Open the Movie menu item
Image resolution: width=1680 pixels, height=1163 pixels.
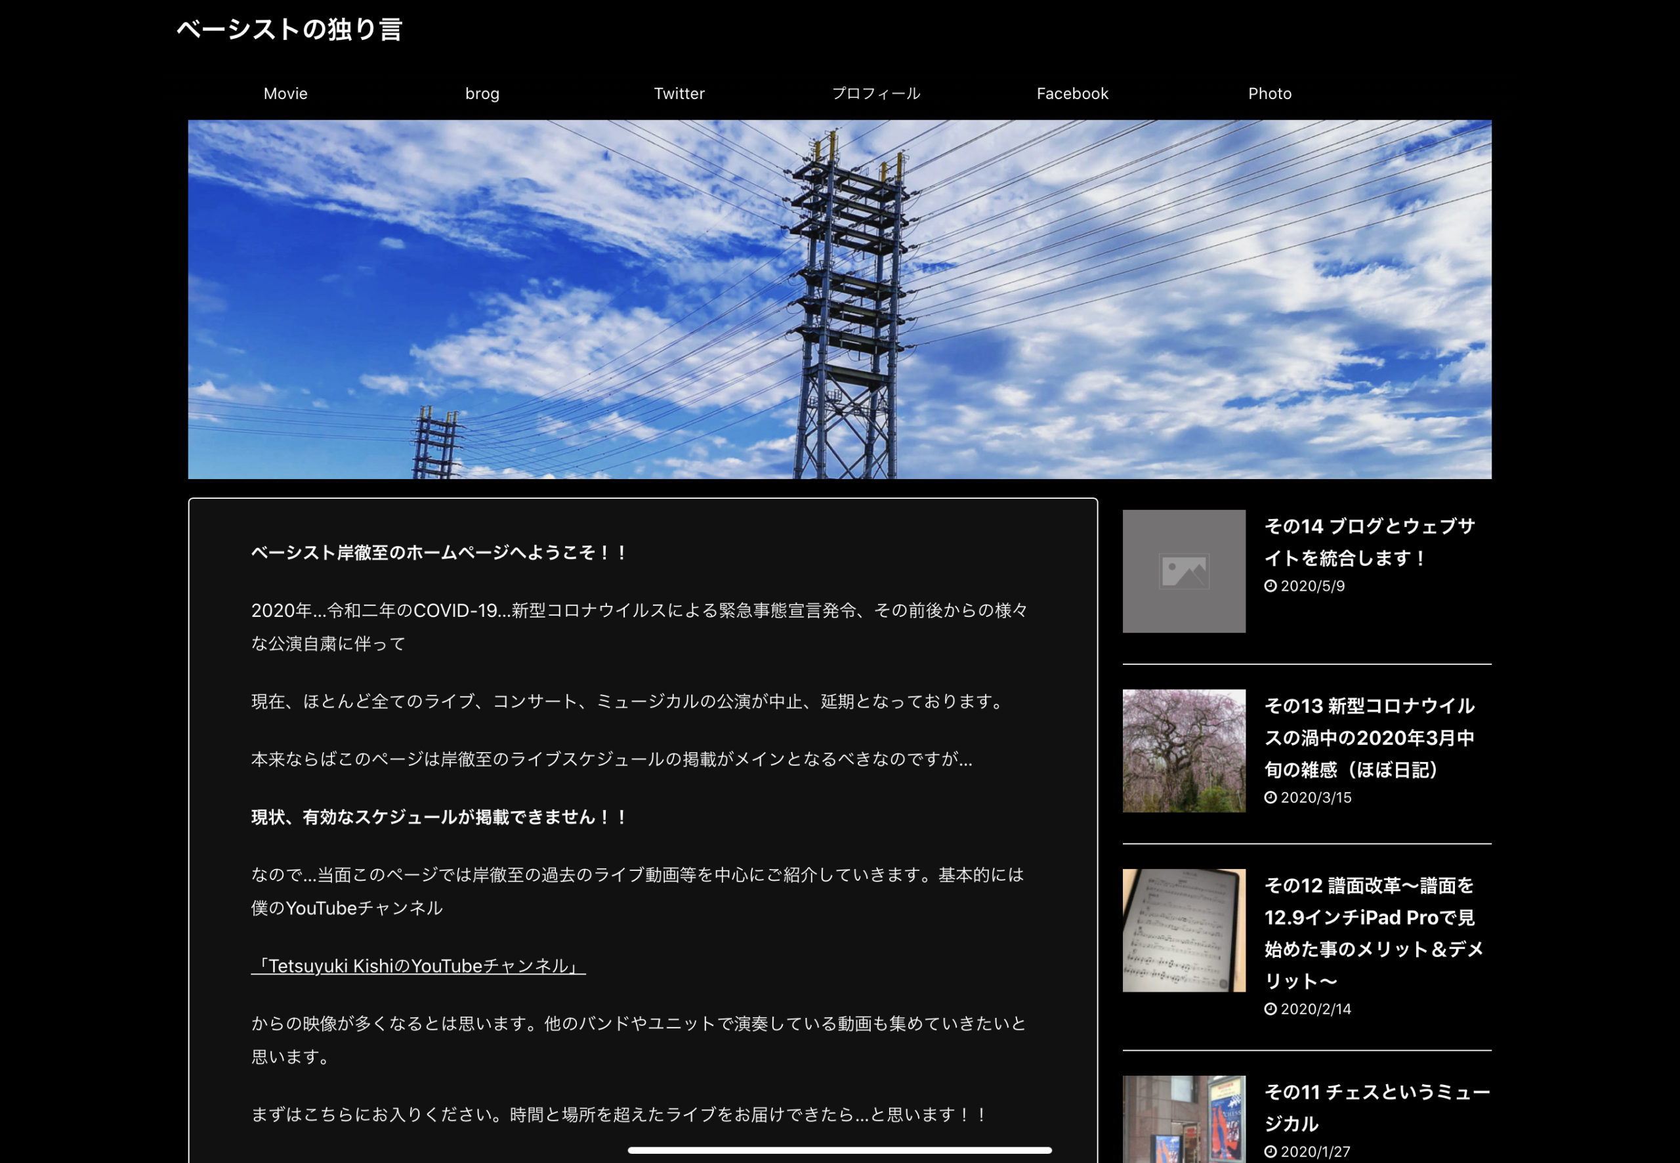pos(285,93)
